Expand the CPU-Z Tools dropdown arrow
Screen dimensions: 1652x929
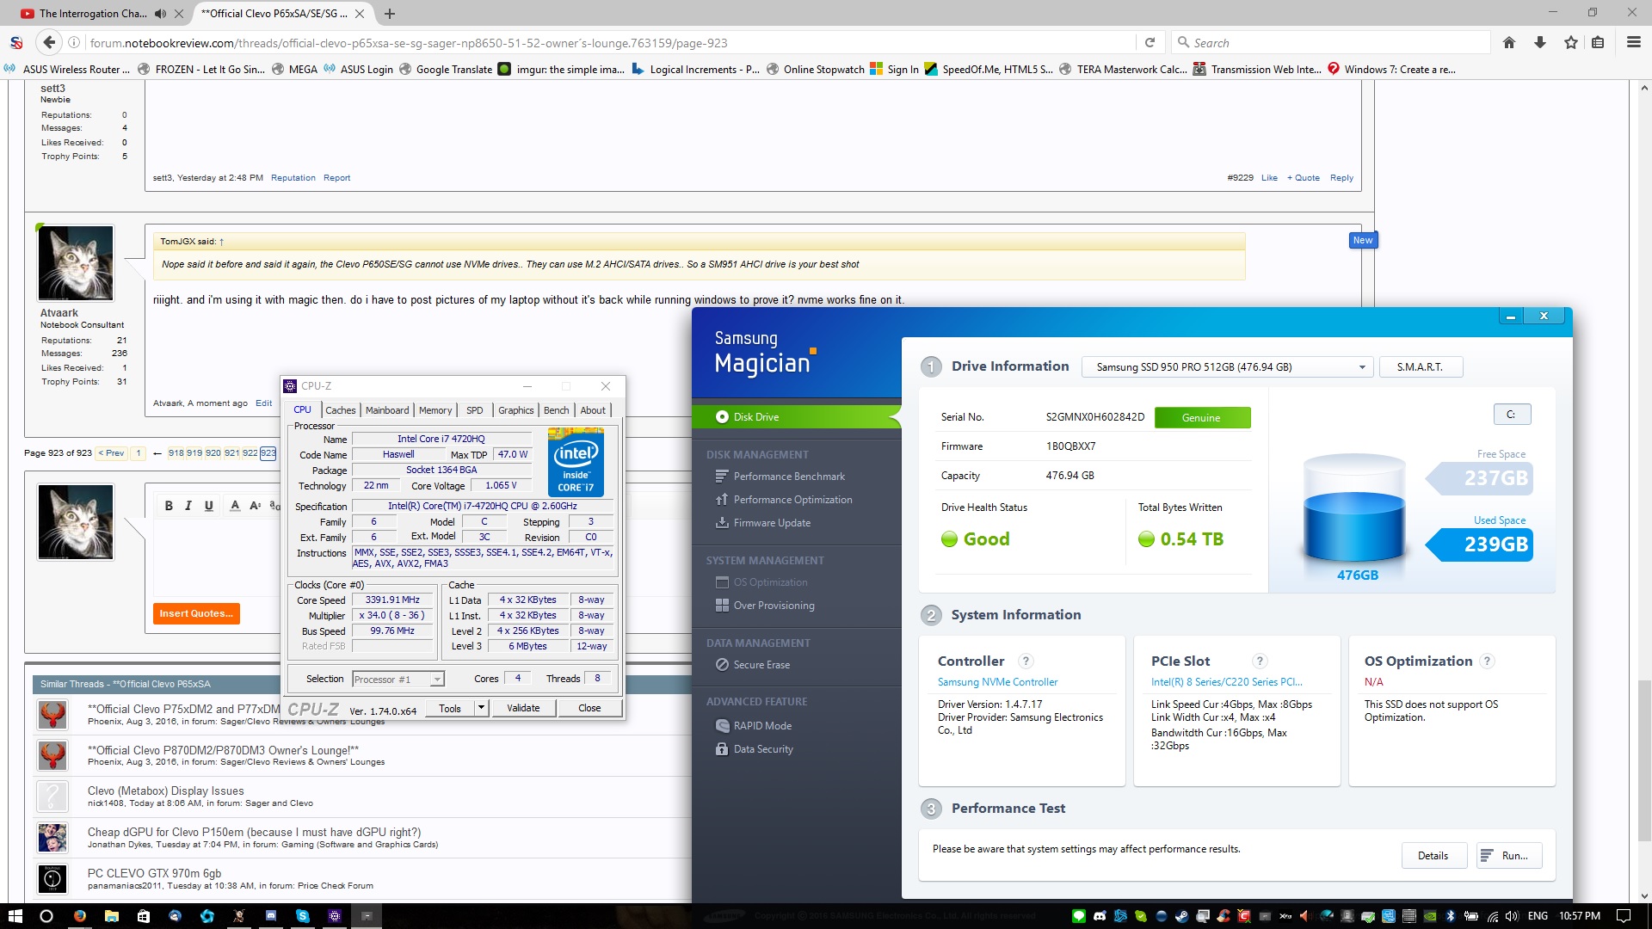(481, 708)
